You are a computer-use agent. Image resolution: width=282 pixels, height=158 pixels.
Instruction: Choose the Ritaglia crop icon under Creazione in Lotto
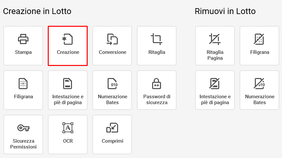(156, 39)
